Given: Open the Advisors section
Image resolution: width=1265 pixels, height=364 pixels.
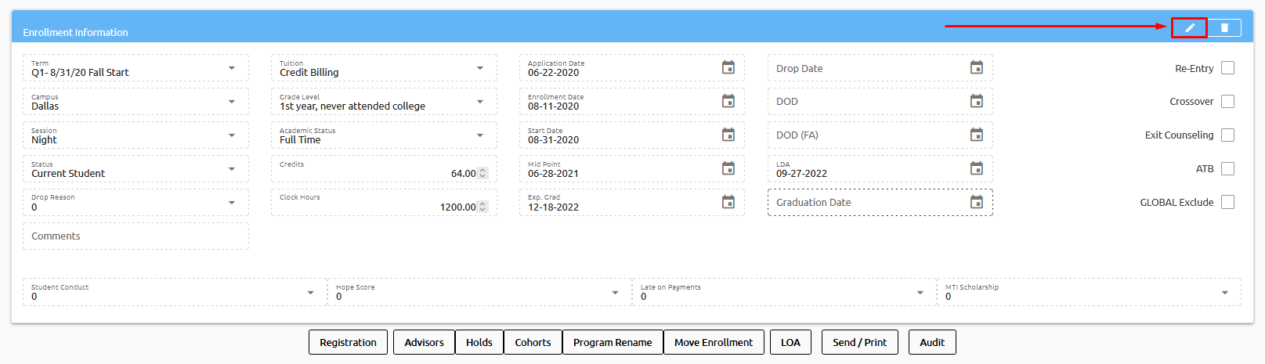Looking at the screenshot, I should (x=424, y=343).
